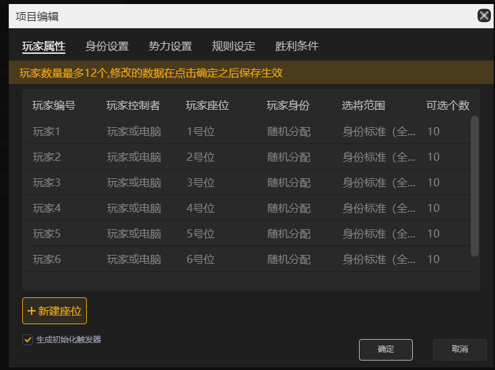Click the 玩家身份 column header
This screenshot has height=370, width=495.
pos(288,106)
